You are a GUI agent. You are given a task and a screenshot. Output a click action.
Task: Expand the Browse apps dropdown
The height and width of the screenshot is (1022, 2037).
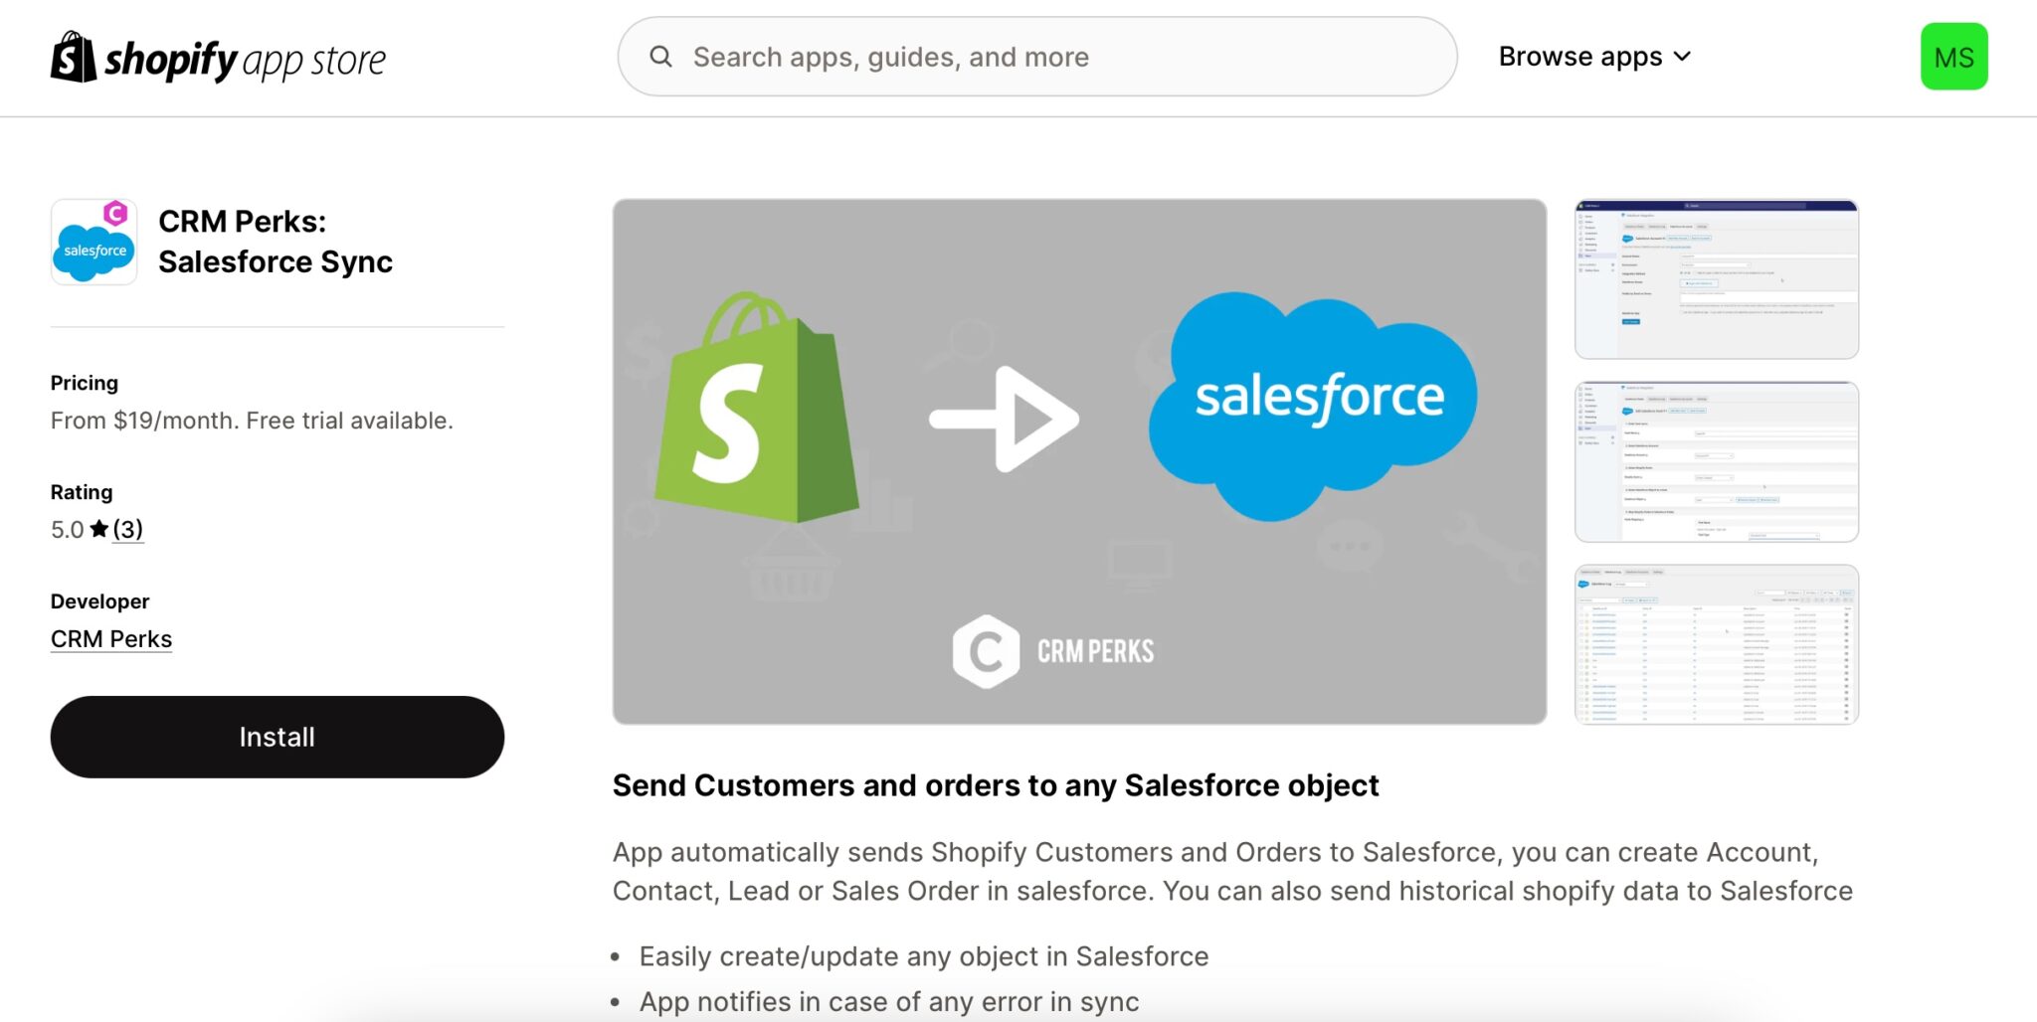[1579, 57]
